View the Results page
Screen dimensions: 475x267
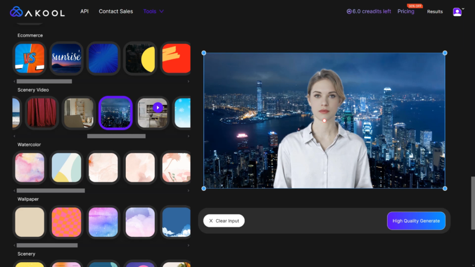435,11
